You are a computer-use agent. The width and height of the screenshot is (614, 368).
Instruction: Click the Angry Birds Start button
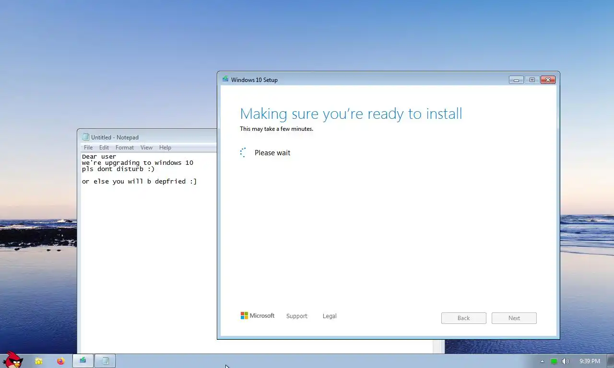click(12, 360)
